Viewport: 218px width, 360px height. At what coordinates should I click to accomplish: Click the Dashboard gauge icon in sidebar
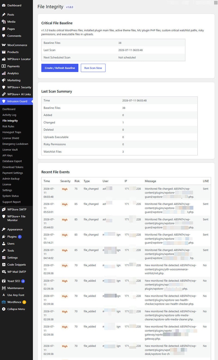point(4,5)
